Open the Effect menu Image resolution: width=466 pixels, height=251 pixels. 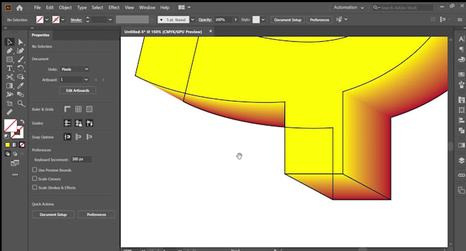click(114, 8)
